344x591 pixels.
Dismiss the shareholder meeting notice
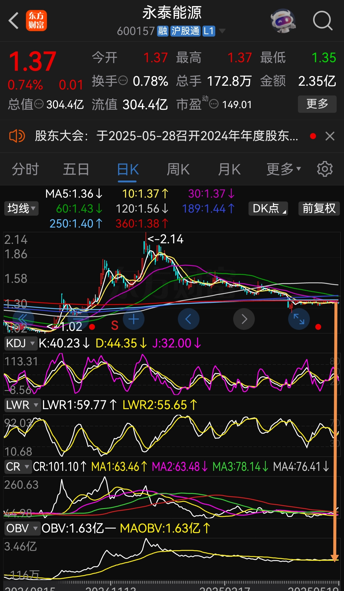330,136
